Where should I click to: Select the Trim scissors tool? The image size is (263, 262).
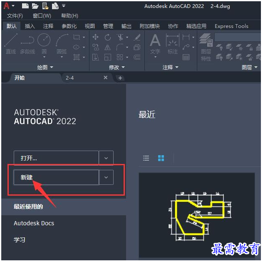click(x=120, y=37)
